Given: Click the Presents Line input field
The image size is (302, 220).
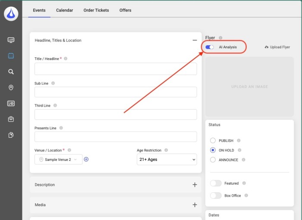Looking at the screenshot, I should (116, 137).
